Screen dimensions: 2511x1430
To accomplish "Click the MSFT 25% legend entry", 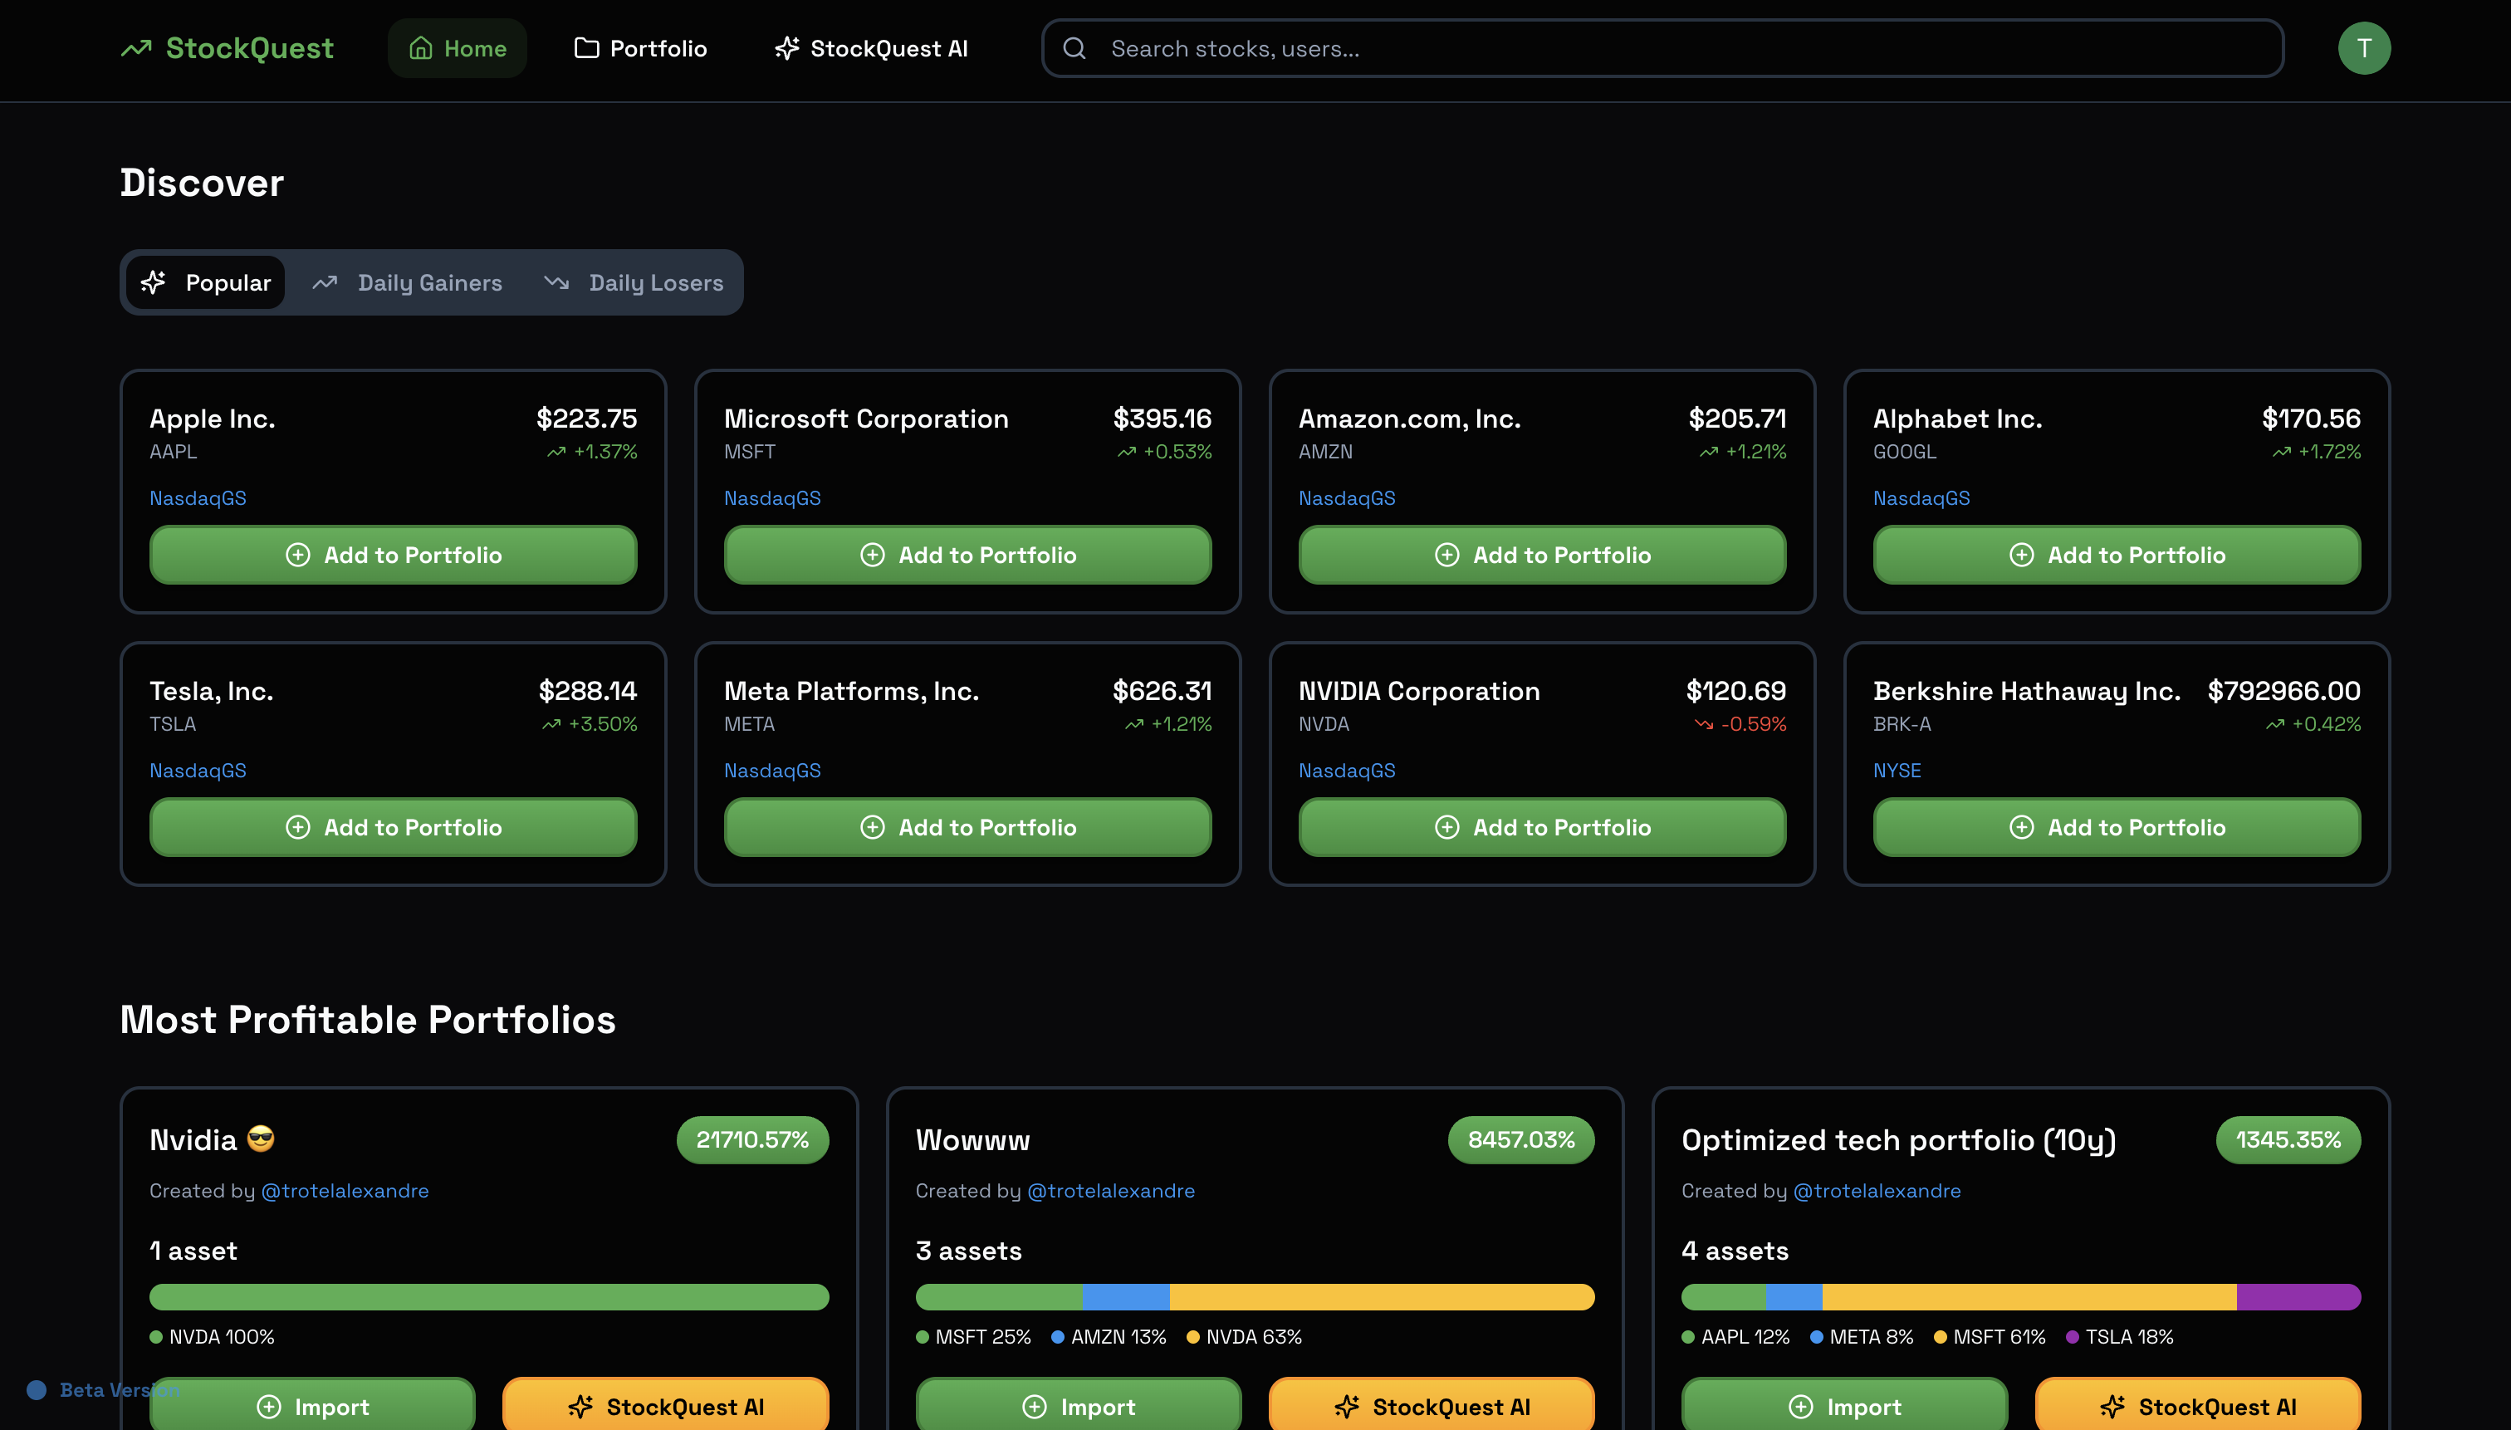I will tap(973, 1337).
